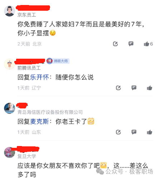Image resolution: width=160 pixels, height=180 pixels.
Task: Open profile picture of 青岛海信 commenter
Action: point(10,108)
